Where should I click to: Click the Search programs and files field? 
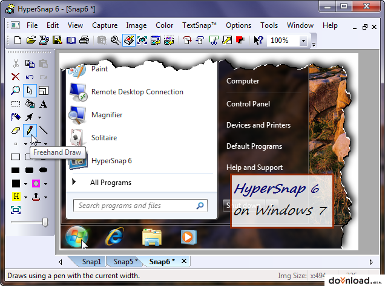[x=140, y=206]
